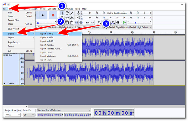Adjust the Play-at-Speed slider thumb
The image size is (188, 121).
click(x=135, y=23)
